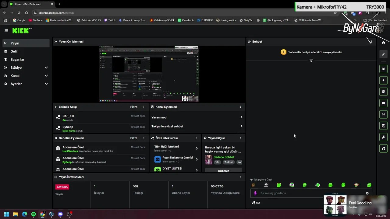Open the Windows Start menu
The image size is (390, 219).
pyautogui.click(x=6, y=214)
